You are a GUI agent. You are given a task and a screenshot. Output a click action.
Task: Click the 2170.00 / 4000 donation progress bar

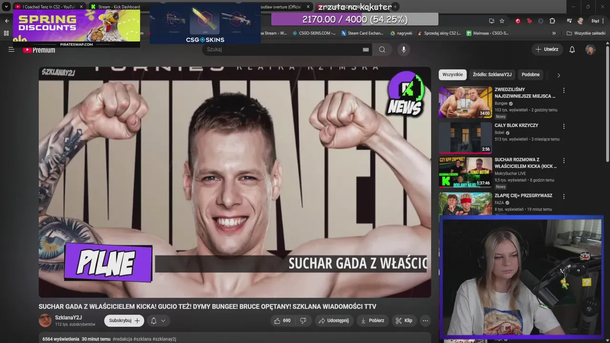(x=355, y=19)
